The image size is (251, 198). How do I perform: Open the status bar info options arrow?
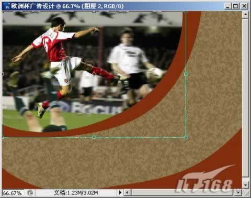tap(120, 193)
